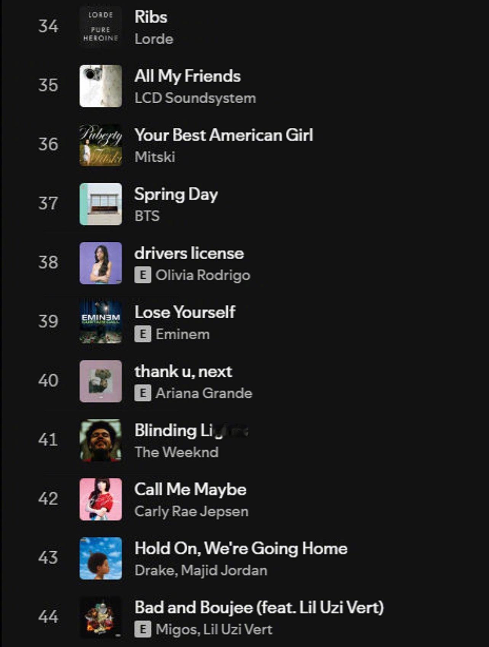
Task: Select Your Best American Girl track
Action: coord(224,135)
